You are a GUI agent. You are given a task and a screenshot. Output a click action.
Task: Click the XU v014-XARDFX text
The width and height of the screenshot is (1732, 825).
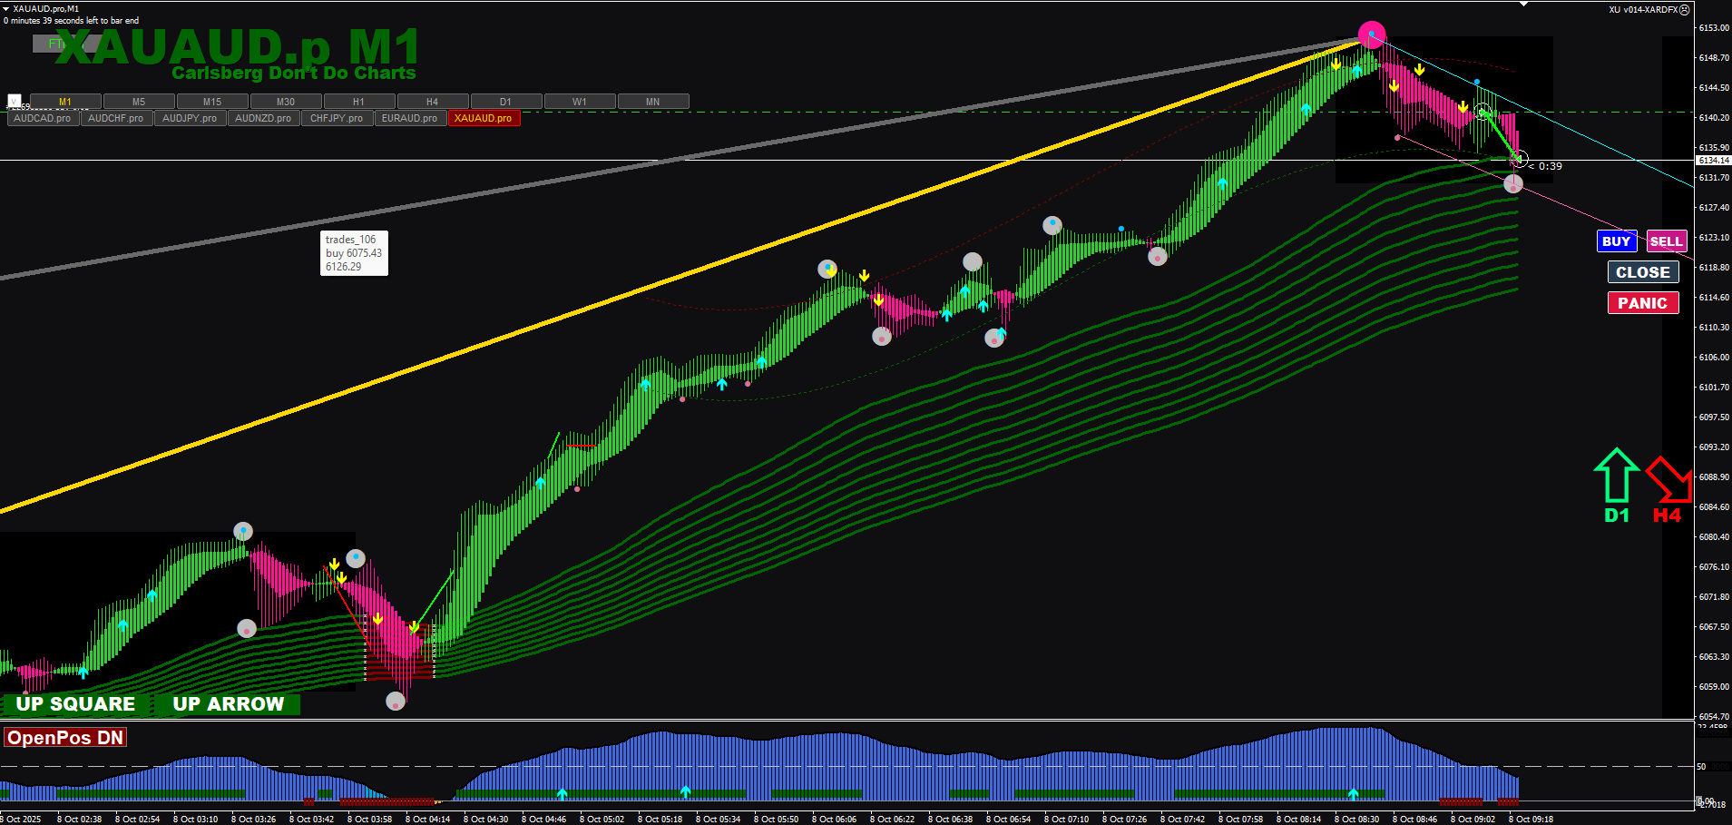click(x=1643, y=10)
